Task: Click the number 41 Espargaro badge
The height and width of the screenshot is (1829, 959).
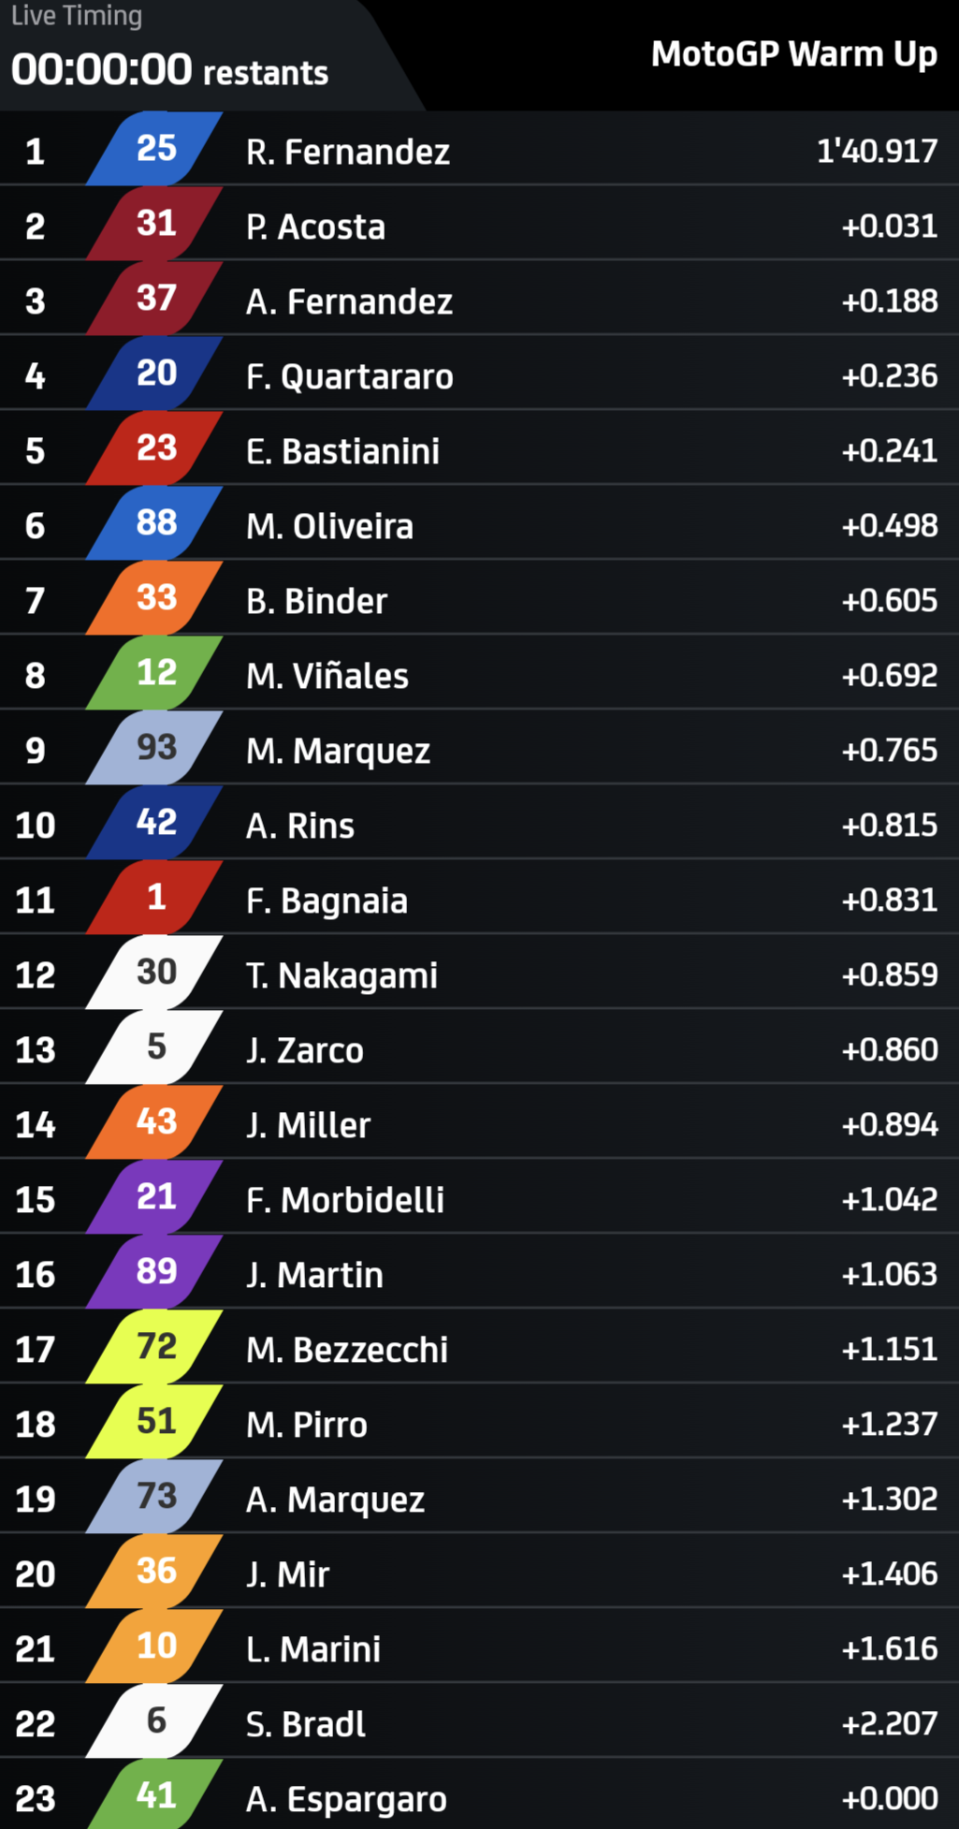Action: coord(155,1796)
